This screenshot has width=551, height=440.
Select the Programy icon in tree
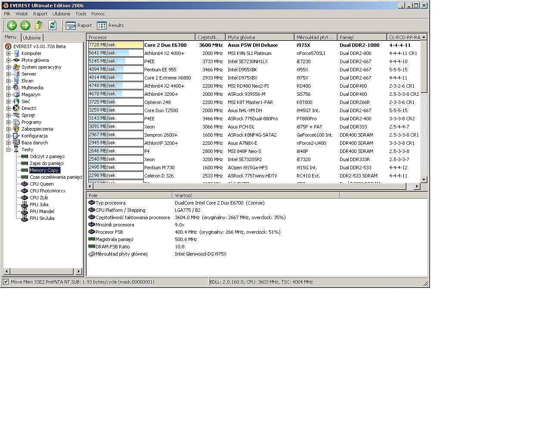tap(16, 122)
